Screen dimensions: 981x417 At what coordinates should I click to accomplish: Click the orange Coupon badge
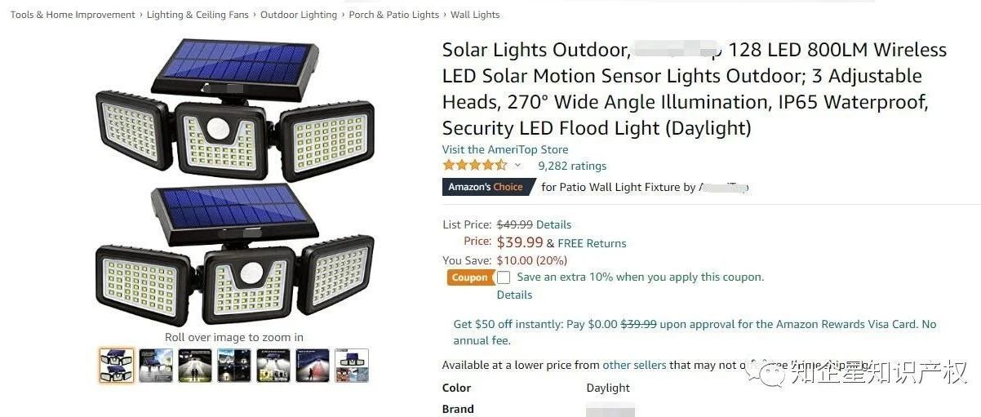[x=469, y=277]
